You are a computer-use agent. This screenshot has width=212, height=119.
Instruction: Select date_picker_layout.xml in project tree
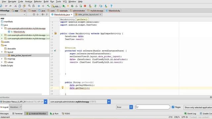tap(21, 55)
